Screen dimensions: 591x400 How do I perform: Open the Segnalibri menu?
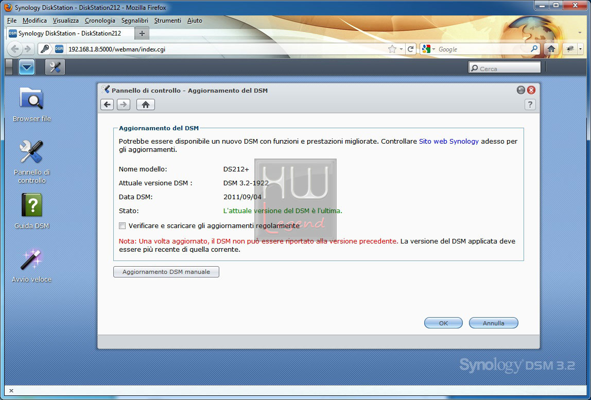(134, 21)
